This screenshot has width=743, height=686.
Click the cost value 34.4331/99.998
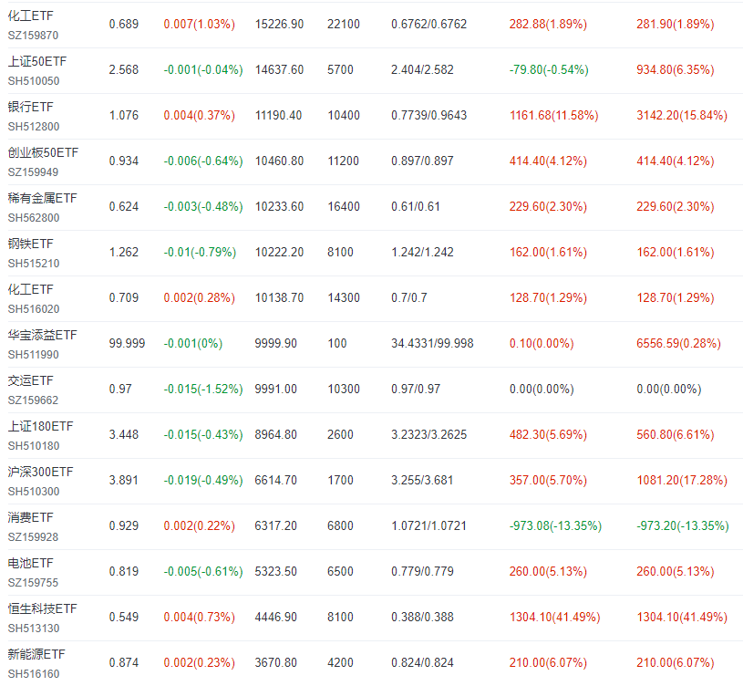(x=432, y=343)
